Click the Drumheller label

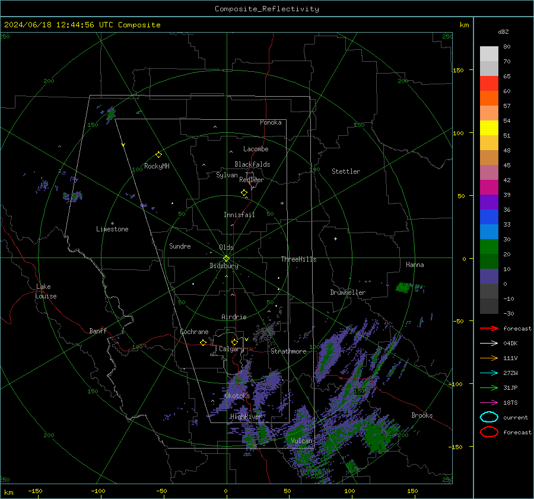[x=348, y=293]
